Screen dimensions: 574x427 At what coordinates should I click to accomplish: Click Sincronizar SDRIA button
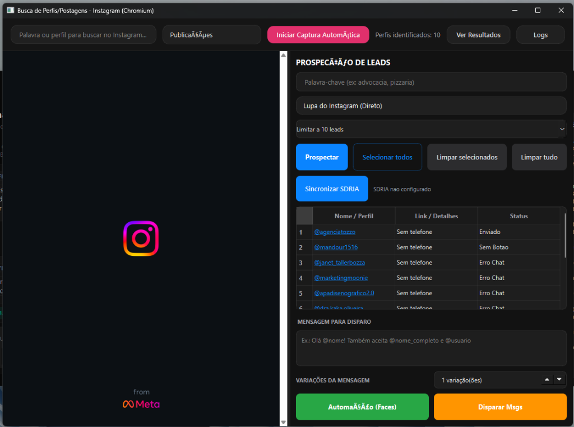coord(332,189)
